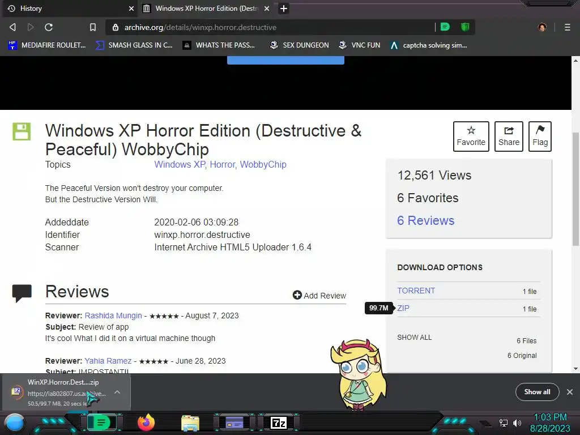
Task: Open the MEDIAFIRE ROULET... bookmark
Action: [x=47, y=45]
